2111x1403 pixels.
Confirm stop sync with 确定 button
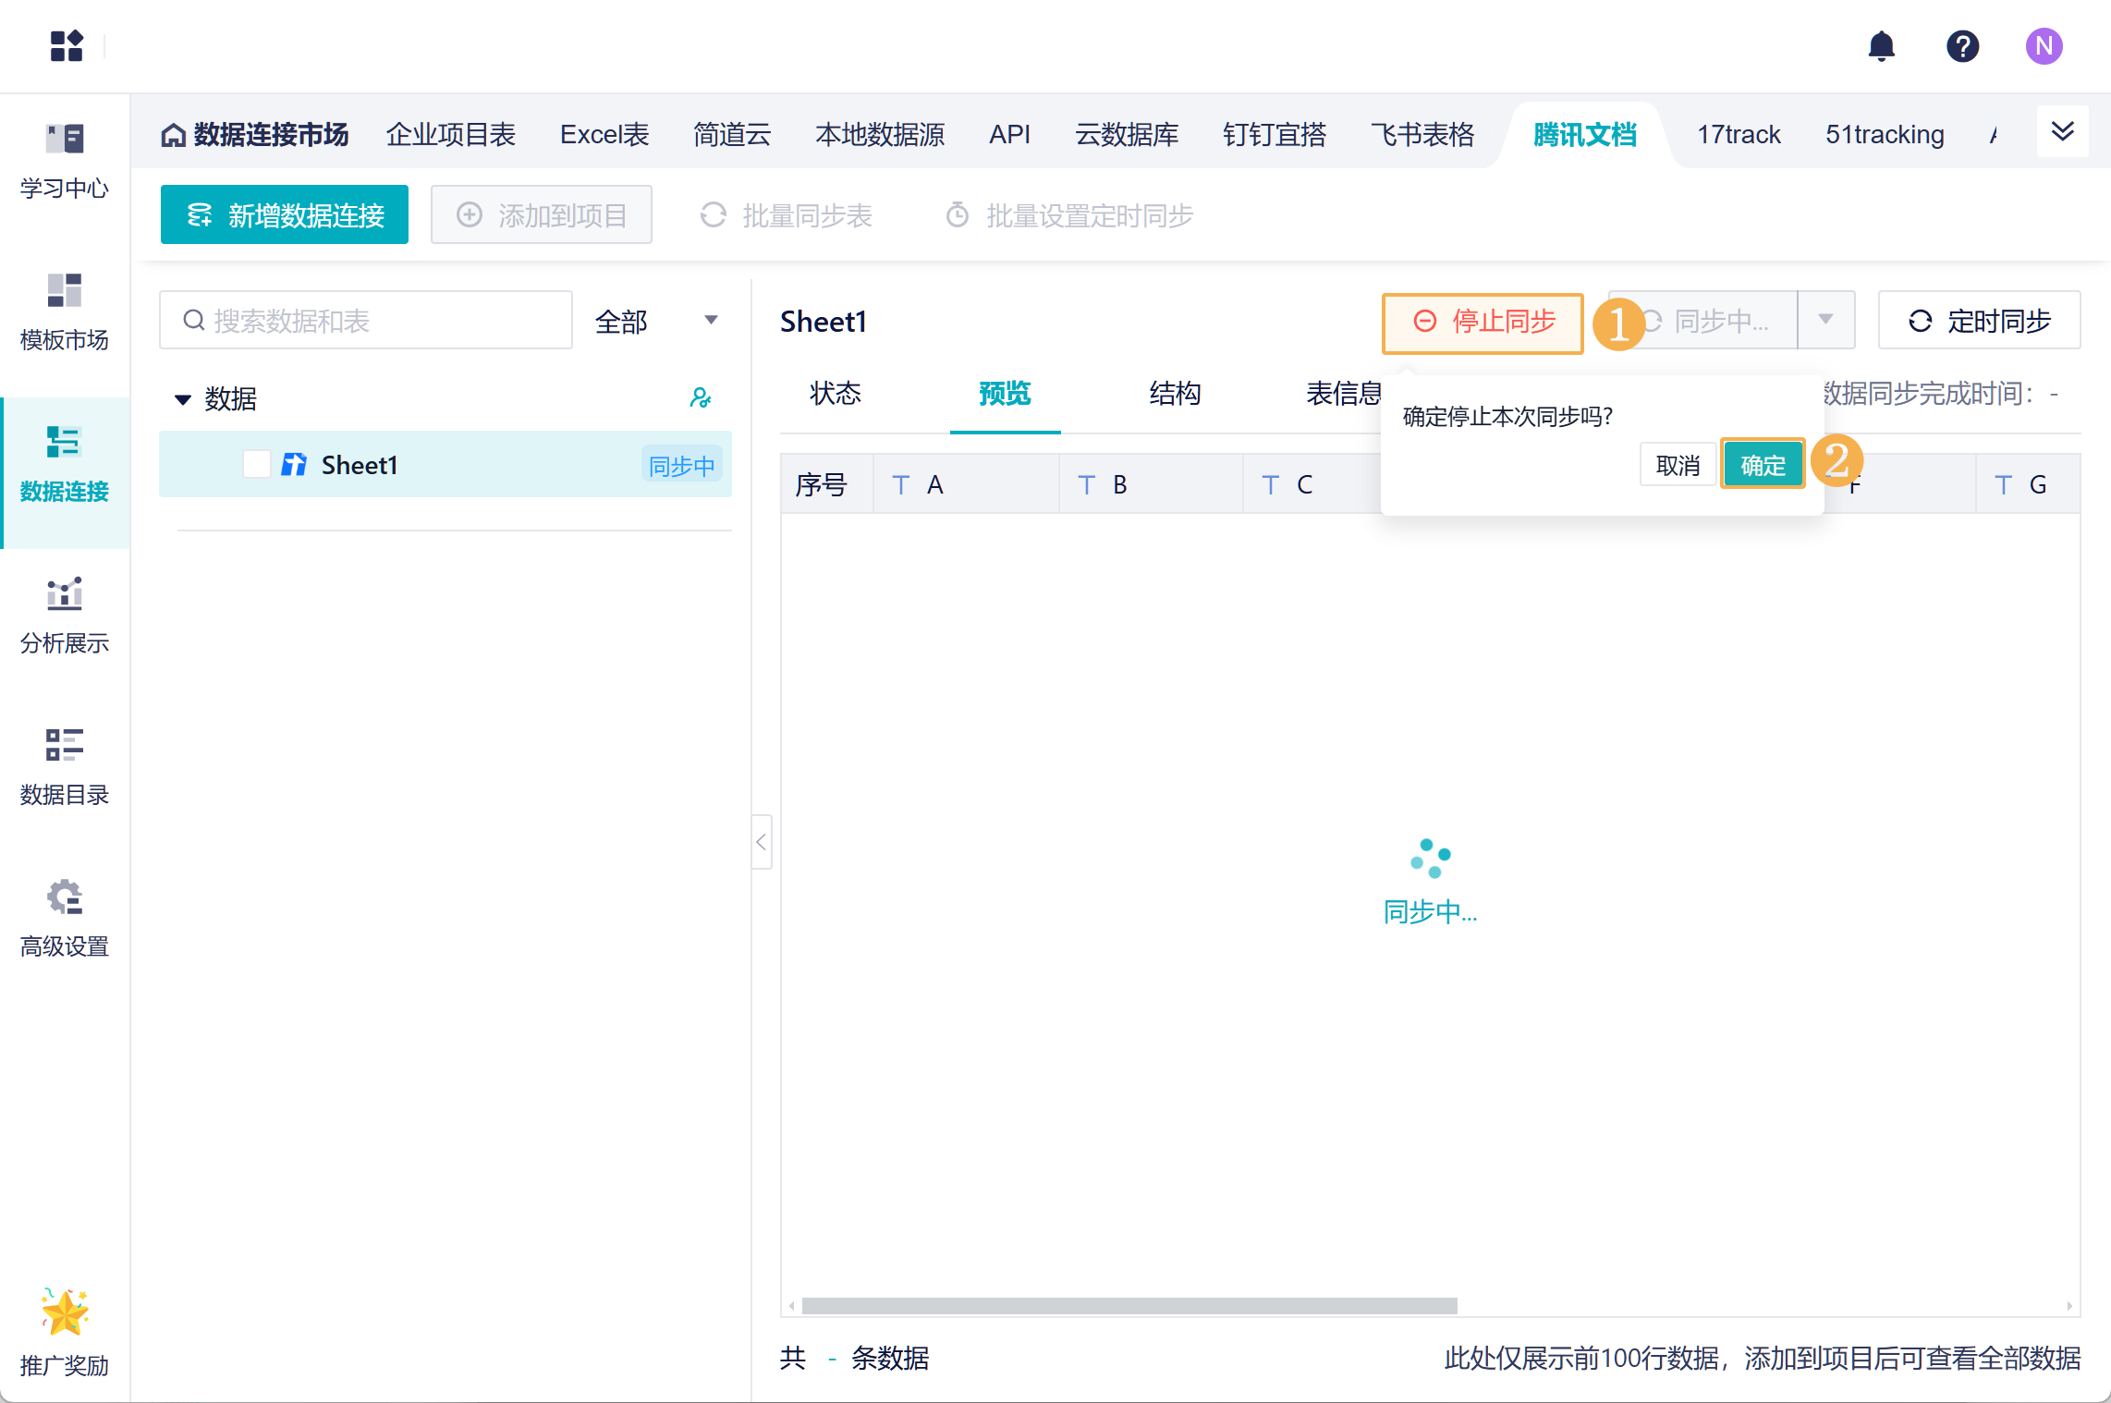(x=1762, y=465)
